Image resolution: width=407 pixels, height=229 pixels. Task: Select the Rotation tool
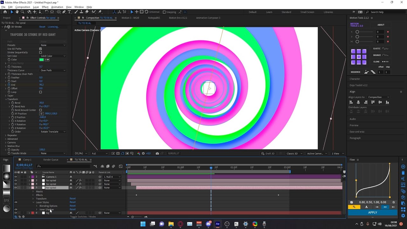(x=46, y=12)
